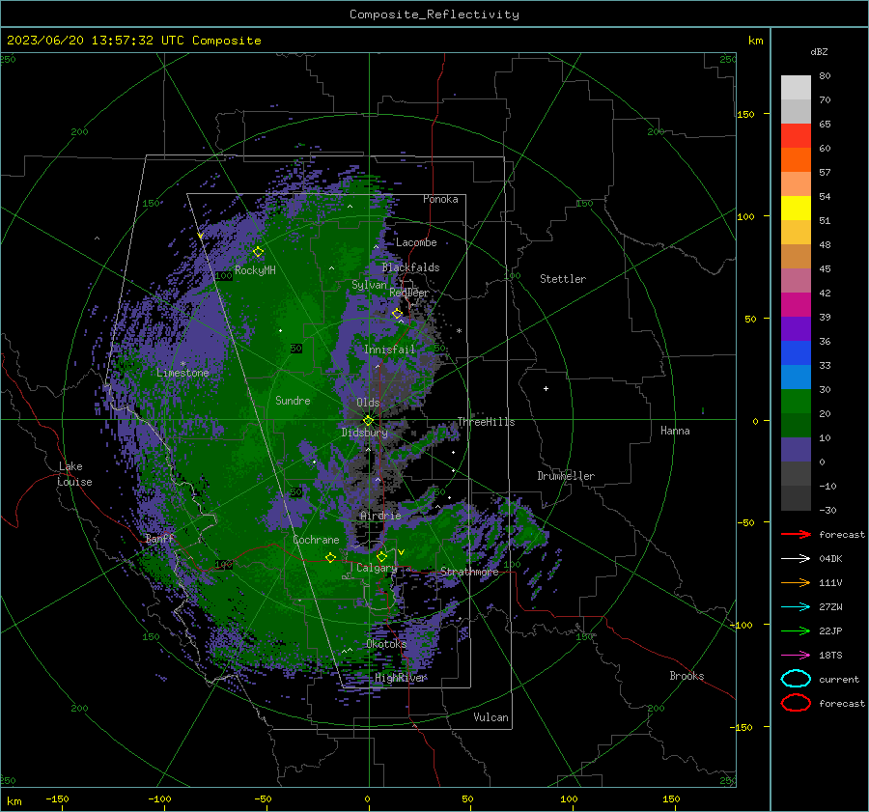The image size is (869, 812).
Task: Select the Lake Louise label
Action: point(74,474)
